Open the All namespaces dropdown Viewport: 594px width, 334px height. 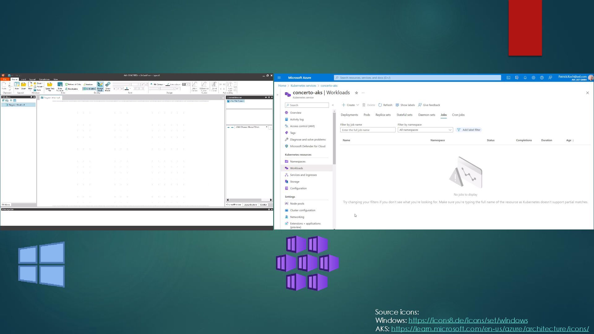tap(425, 130)
